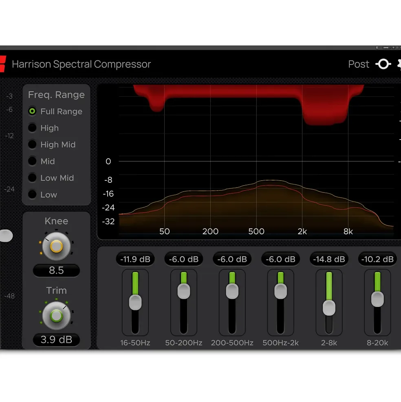Screen dimensions: 401x402
Task: Select the Mid frequency range
Action: (x=42, y=161)
